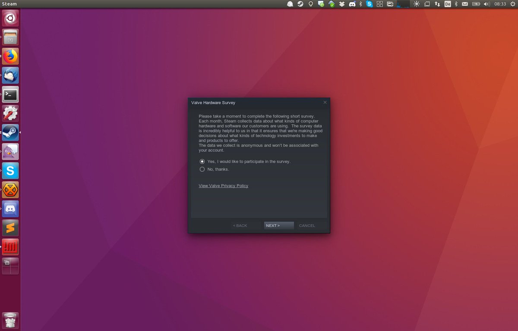Click the four-squares grid indicator in panel
The image size is (518, 331).
pos(380,4)
